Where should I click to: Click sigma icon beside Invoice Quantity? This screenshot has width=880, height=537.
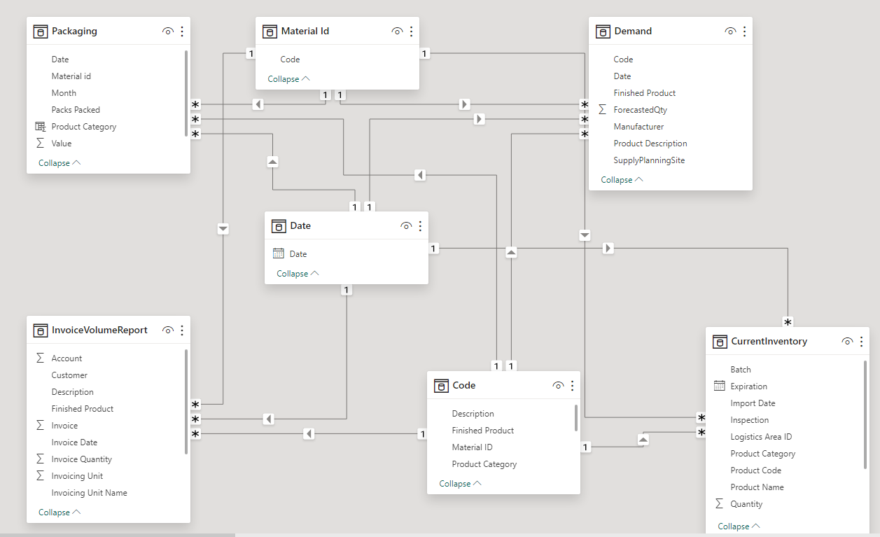click(x=40, y=459)
